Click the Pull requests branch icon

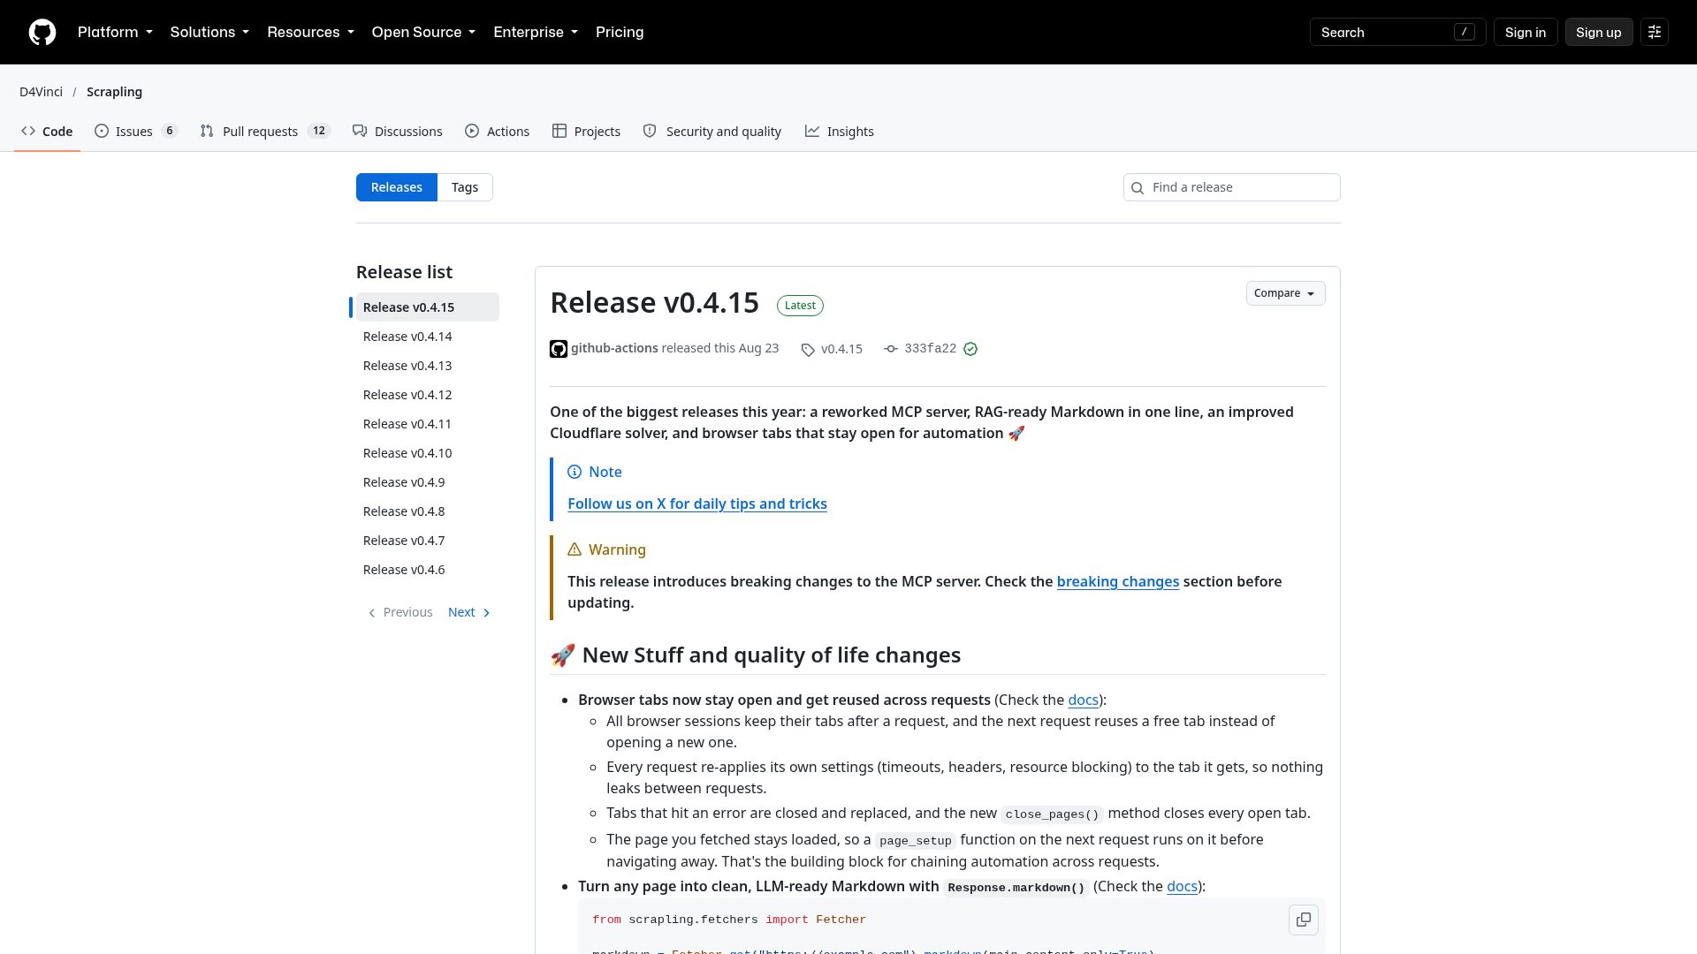[x=207, y=131]
